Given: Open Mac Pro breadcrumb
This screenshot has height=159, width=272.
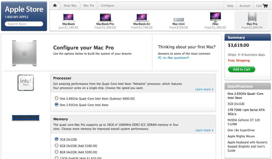Looking at the screenshot, I should 89,6.
